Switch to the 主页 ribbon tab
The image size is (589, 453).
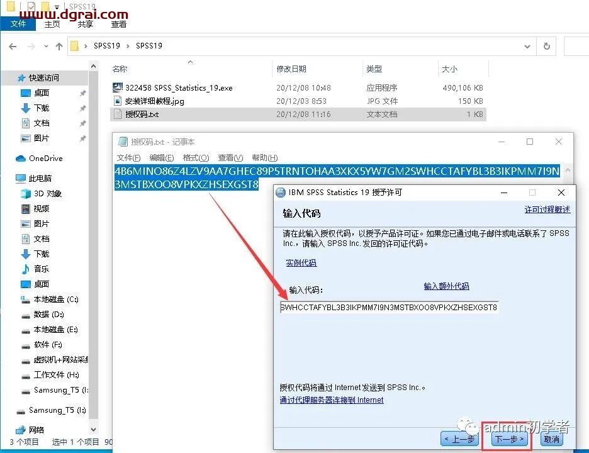(52, 24)
